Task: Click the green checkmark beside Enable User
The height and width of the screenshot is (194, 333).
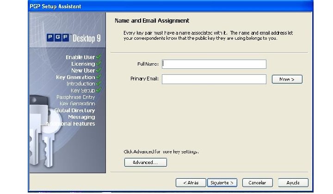Action: 99,57
